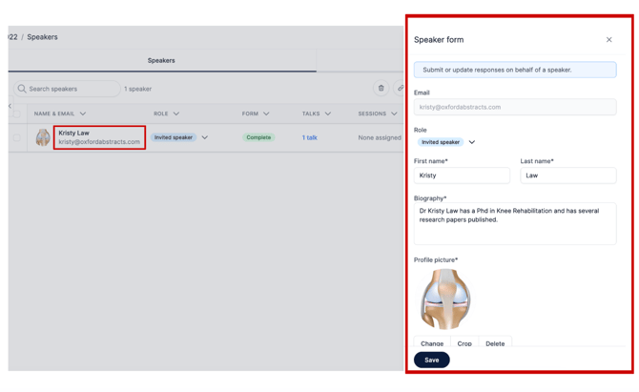Toggle the select-all checkbox in table header
Viewport: 639px width, 392px height.
pyautogui.click(x=16, y=113)
